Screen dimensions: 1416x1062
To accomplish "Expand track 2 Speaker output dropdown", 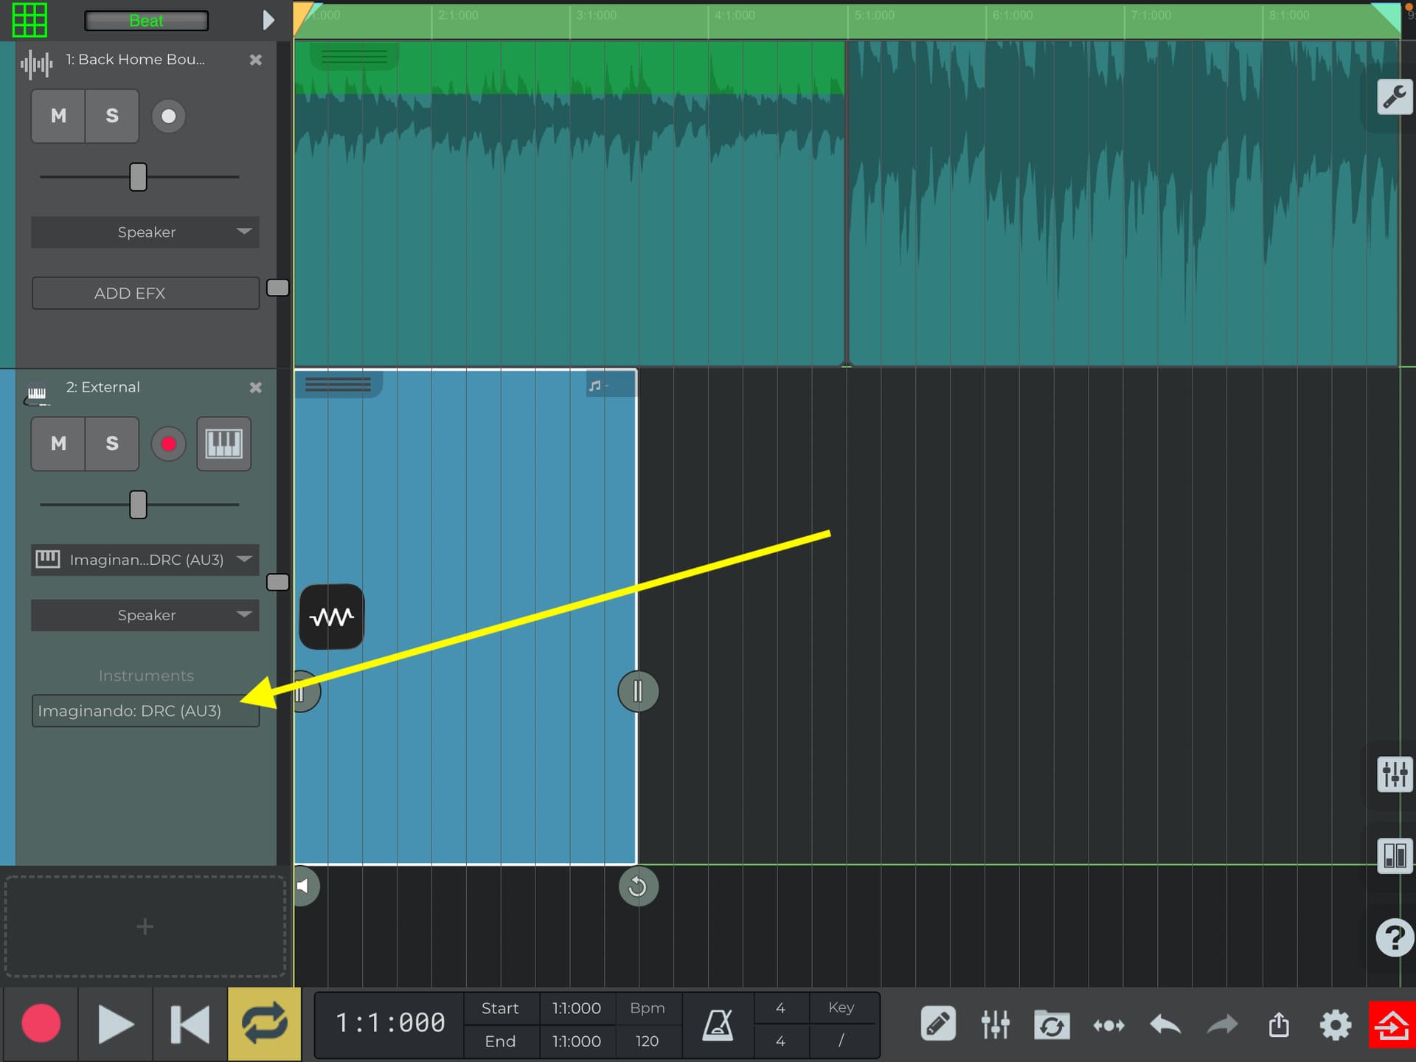I will pos(145,615).
